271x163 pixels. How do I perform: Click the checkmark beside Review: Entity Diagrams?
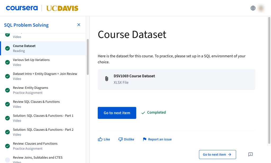[x=7, y=90]
